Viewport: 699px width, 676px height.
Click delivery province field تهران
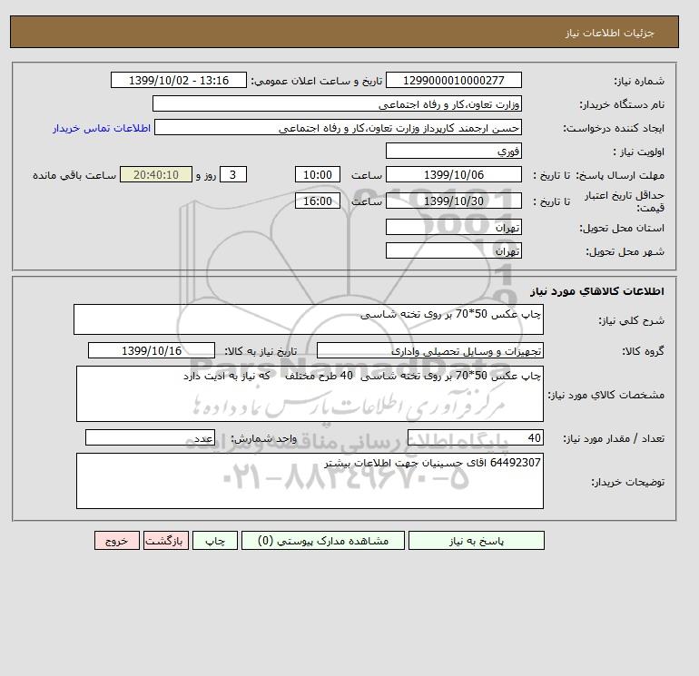click(453, 227)
